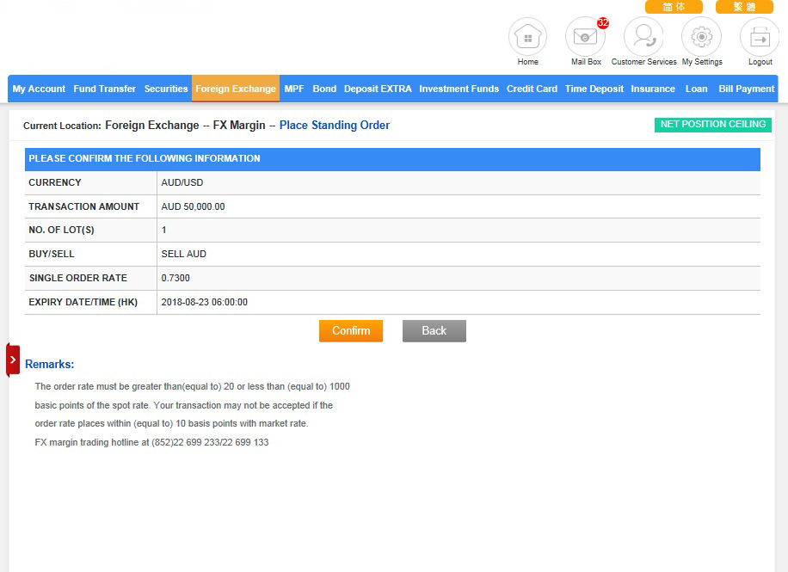Click the Net Position Ceiling button
The width and height of the screenshot is (788, 572).
(x=712, y=125)
